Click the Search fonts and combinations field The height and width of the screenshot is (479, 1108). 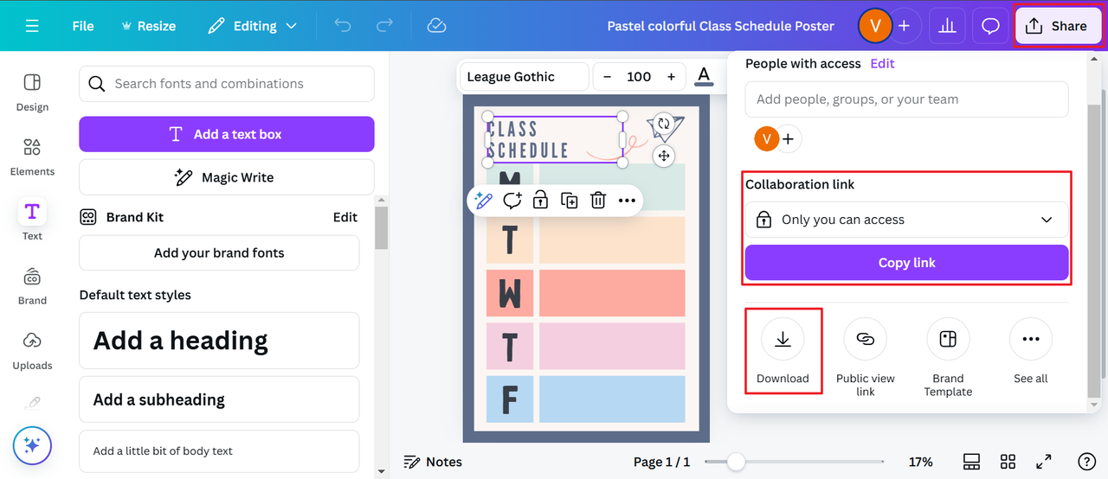(227, 84)
